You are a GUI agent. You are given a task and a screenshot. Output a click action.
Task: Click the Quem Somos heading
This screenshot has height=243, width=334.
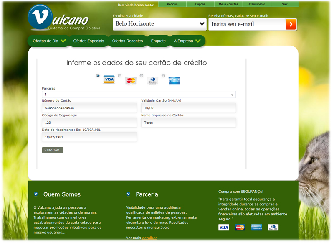(62, 194)
